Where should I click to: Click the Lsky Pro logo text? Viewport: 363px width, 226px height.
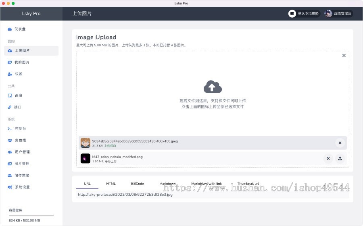coord(31,14)
